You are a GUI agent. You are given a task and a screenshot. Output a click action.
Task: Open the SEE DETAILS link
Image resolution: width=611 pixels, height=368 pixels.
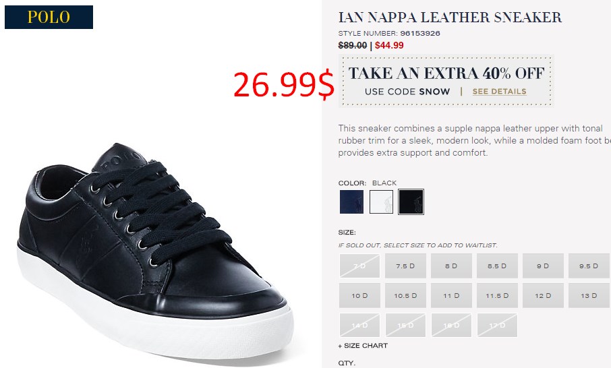[x=499, y=92]
